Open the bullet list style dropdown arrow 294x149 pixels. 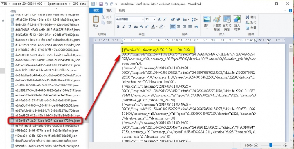pyautogui.click(x=189, y=19)
